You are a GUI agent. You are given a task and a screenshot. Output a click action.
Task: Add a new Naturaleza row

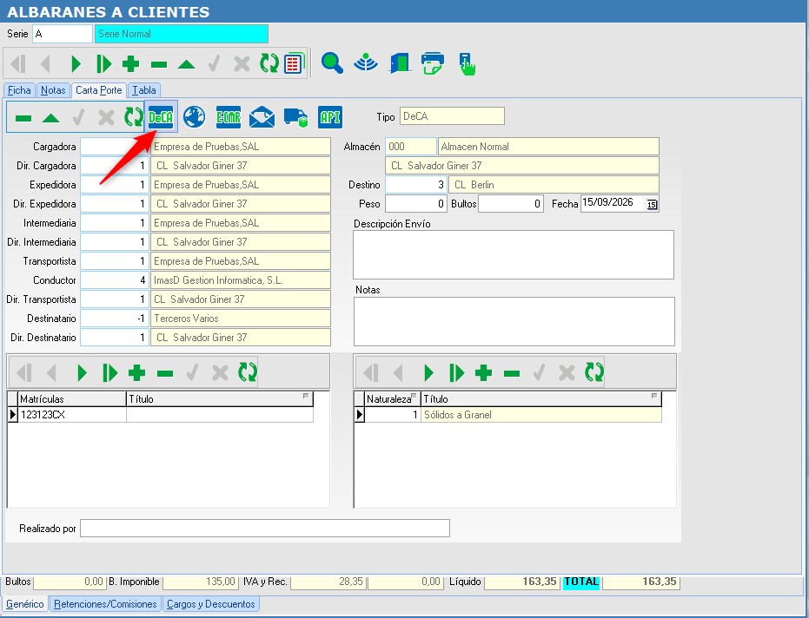[483, 372]
